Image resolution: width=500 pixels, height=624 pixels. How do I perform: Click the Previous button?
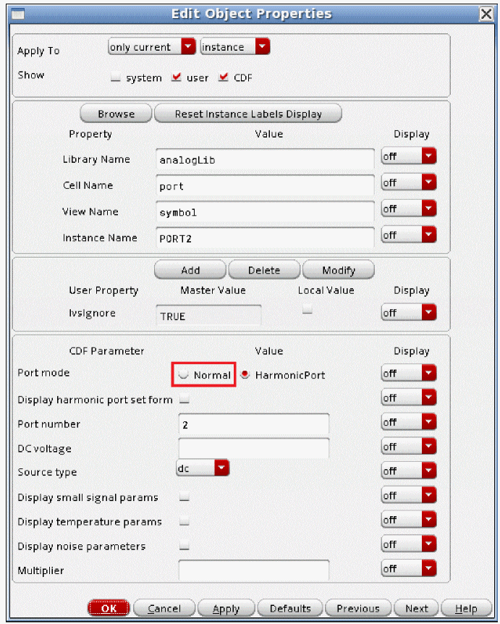click(358, 608)
